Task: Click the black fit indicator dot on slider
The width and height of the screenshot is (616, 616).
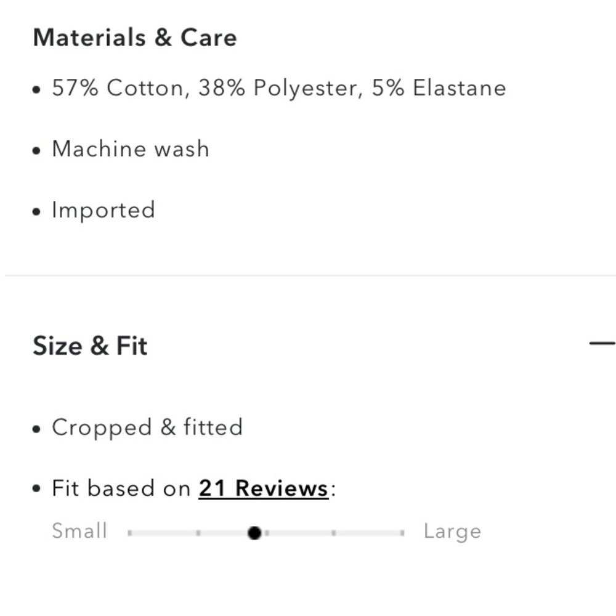Action: coord(254,533)
